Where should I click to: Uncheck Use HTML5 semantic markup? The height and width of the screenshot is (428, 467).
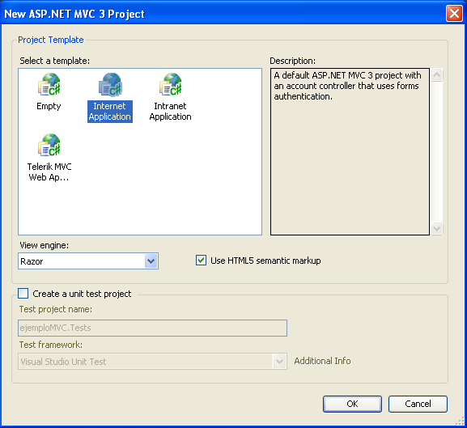pos(201,261)
